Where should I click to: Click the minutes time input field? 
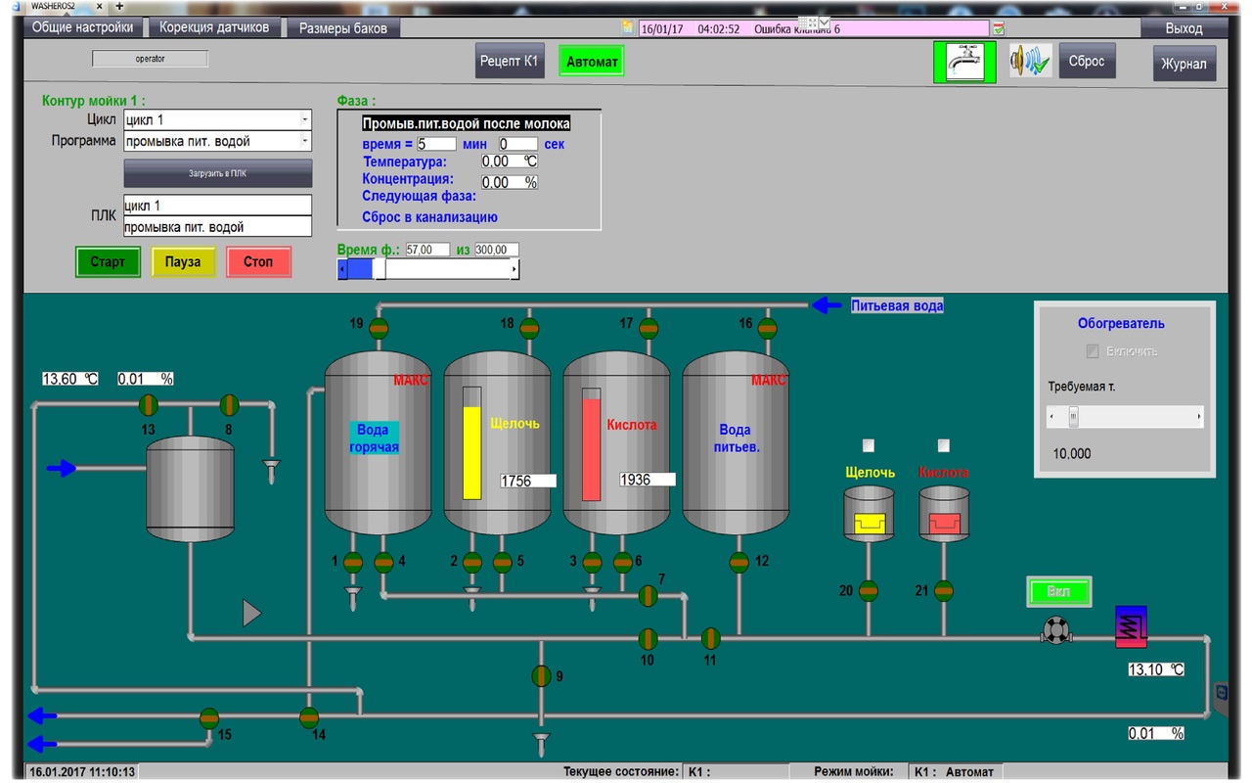pos(436,144)
